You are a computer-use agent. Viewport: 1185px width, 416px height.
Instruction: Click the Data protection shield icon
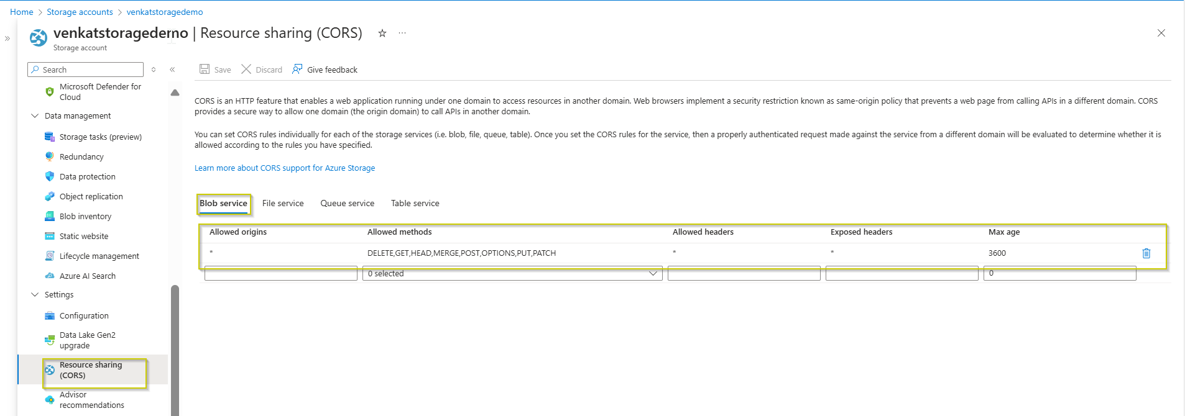click(50, 176)
